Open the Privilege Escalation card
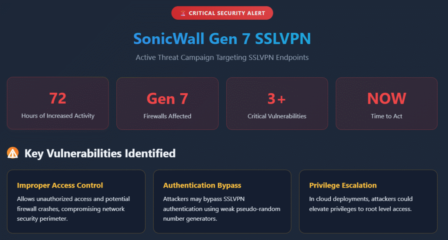This screenshot has width=448, height=240. click(x=368, y=202)
